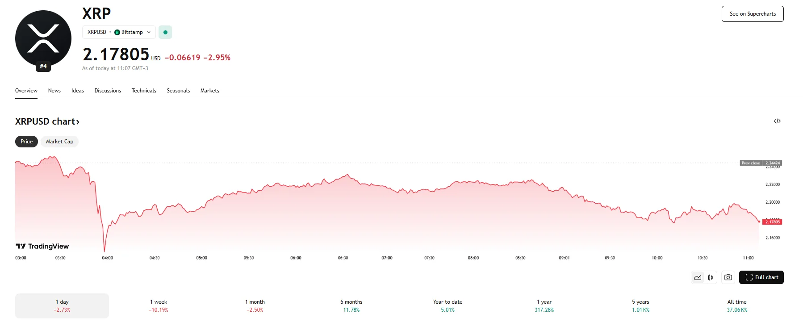This screenshot has width=803, height=322.
Task: Click the TradingView logo on chart
Action: (42, 246)
